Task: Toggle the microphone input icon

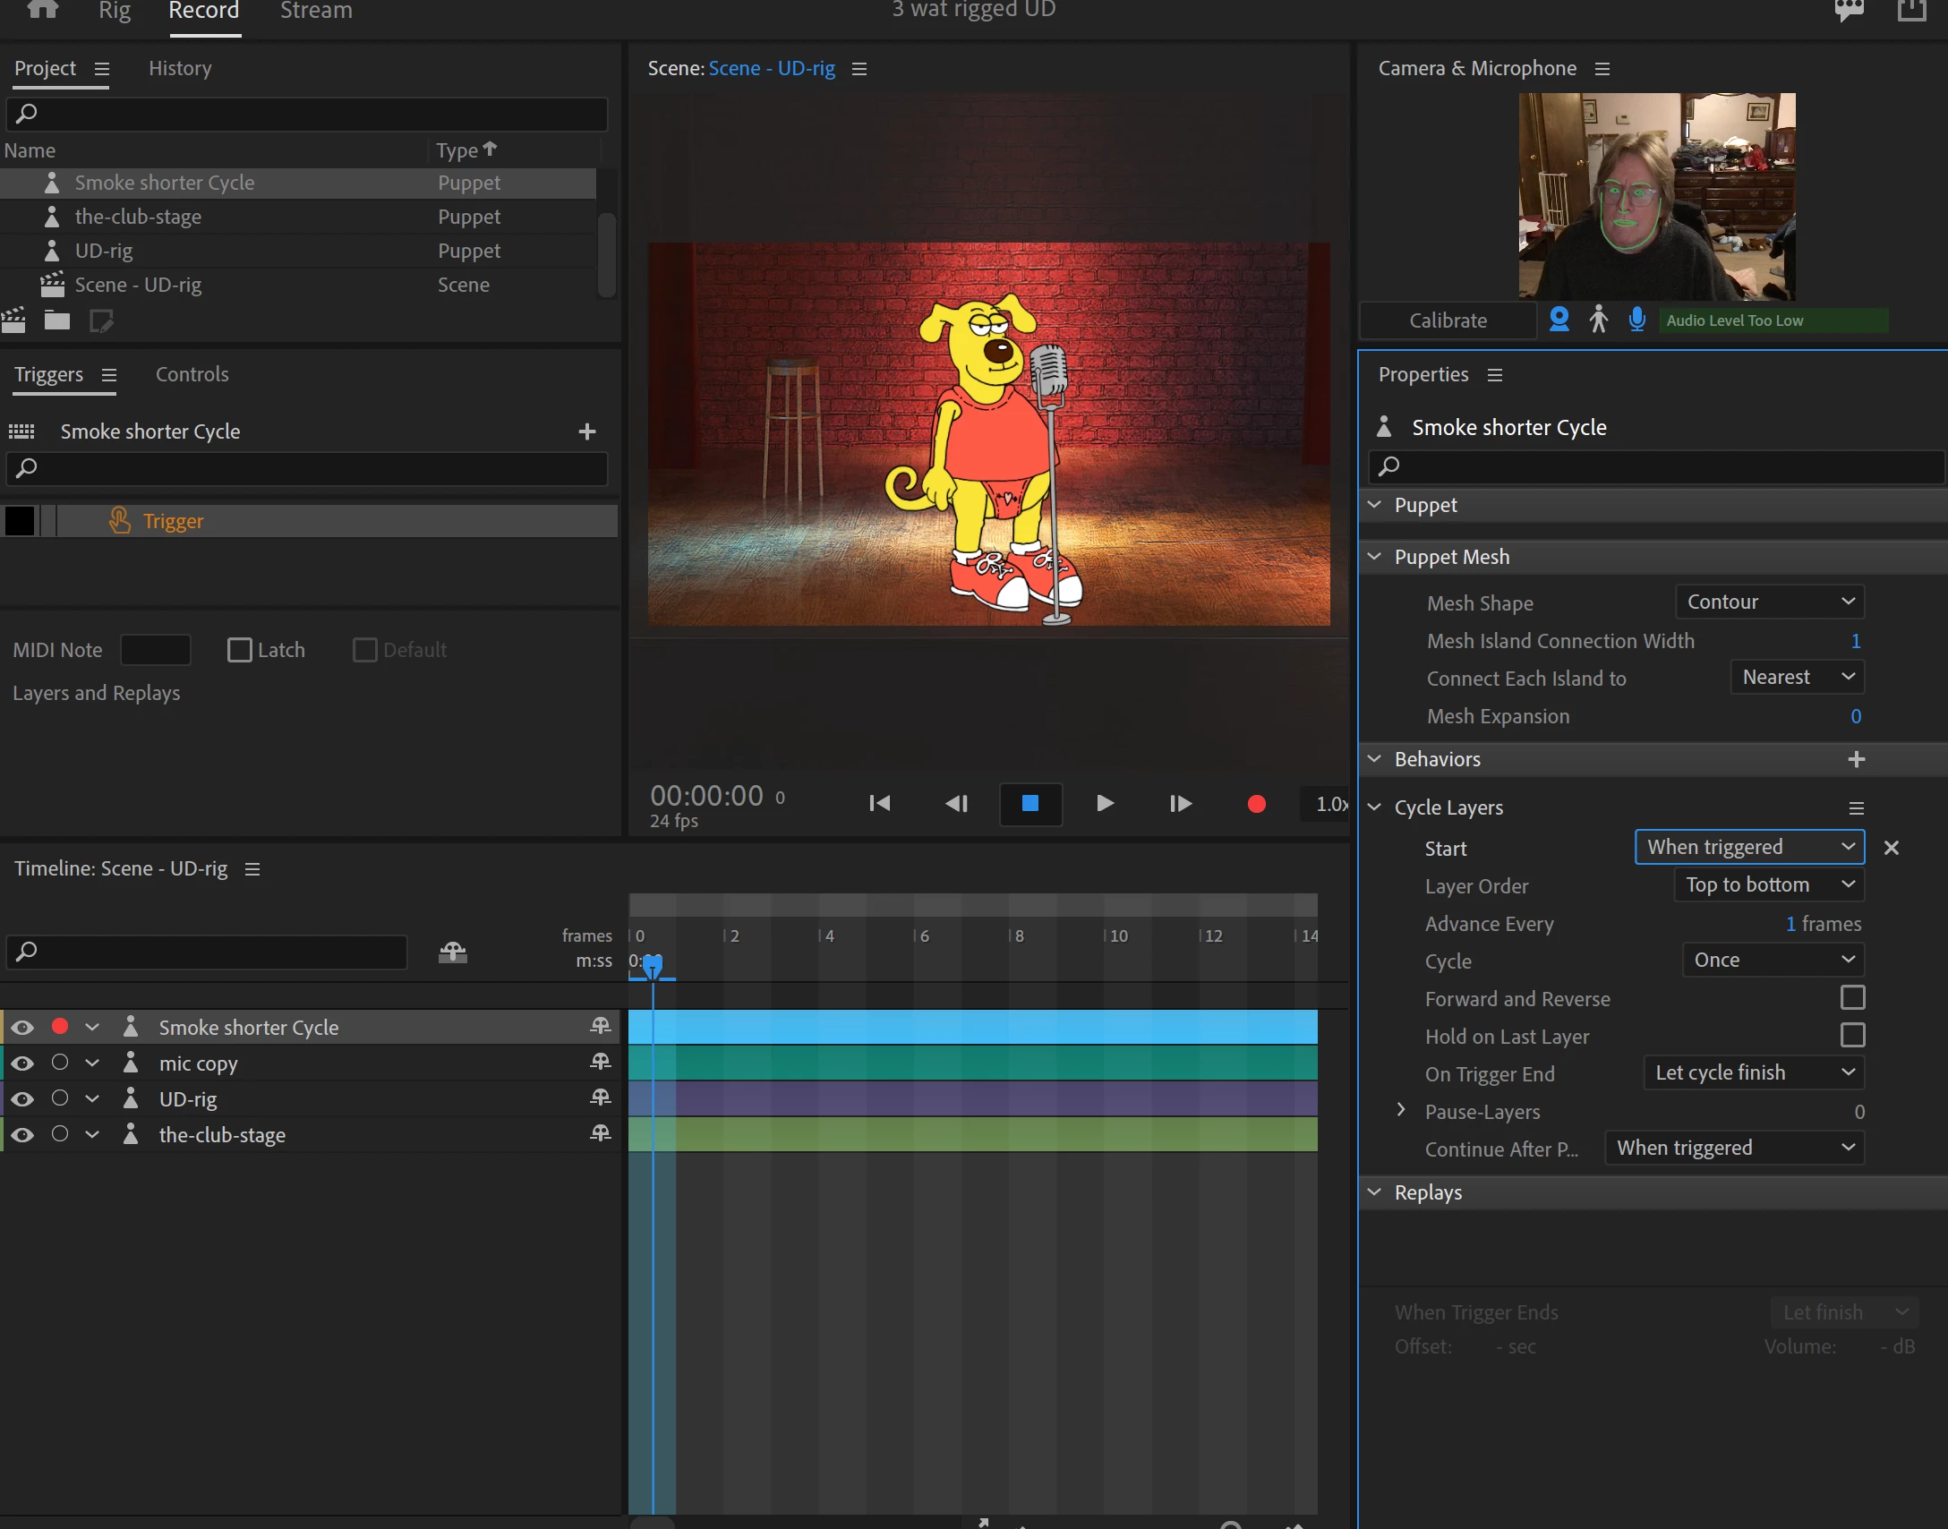Action: (1636, 320)
